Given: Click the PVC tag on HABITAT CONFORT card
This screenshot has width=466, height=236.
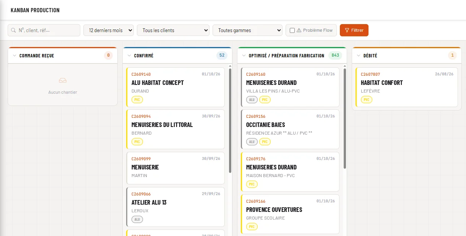Looking at the screenshot, I should (x=367, y=100).
